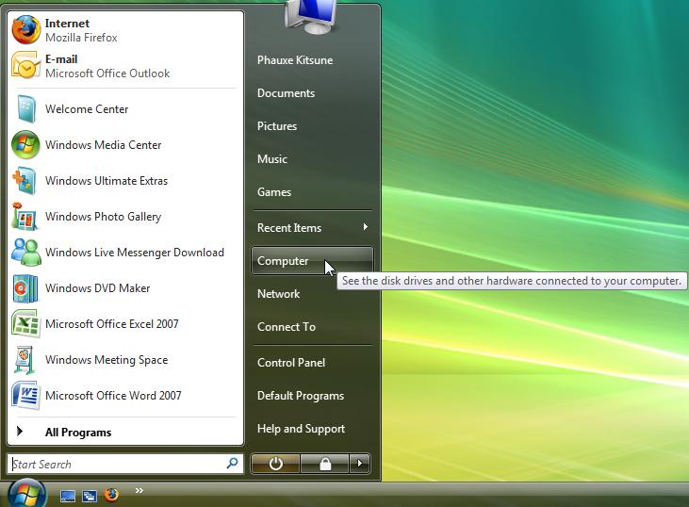Screen dimensions: 689x507
Task: Open Default Programs
Action: coord(301,396)
